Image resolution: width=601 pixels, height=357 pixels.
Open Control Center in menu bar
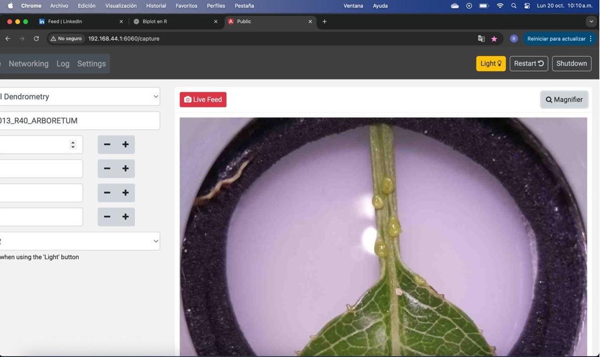[527, 6]
